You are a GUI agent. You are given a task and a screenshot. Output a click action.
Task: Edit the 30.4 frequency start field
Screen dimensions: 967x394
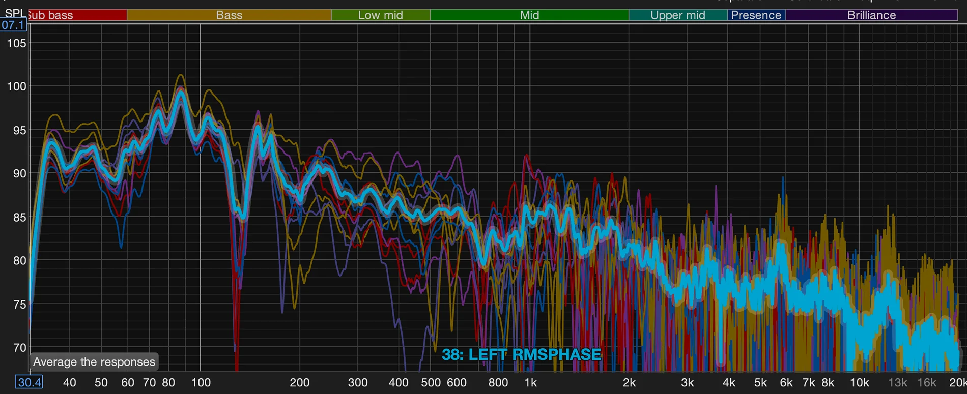[x=29, y=382]
